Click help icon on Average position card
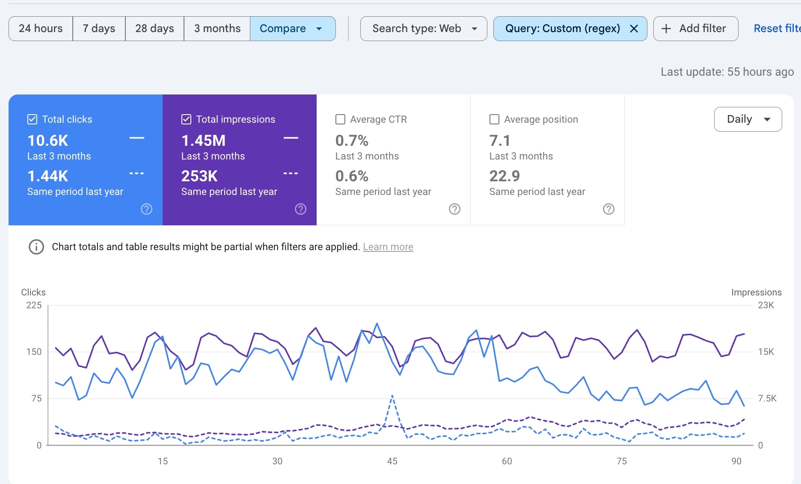The width and height of the screenshot is (801, 484). click(608, 209)
